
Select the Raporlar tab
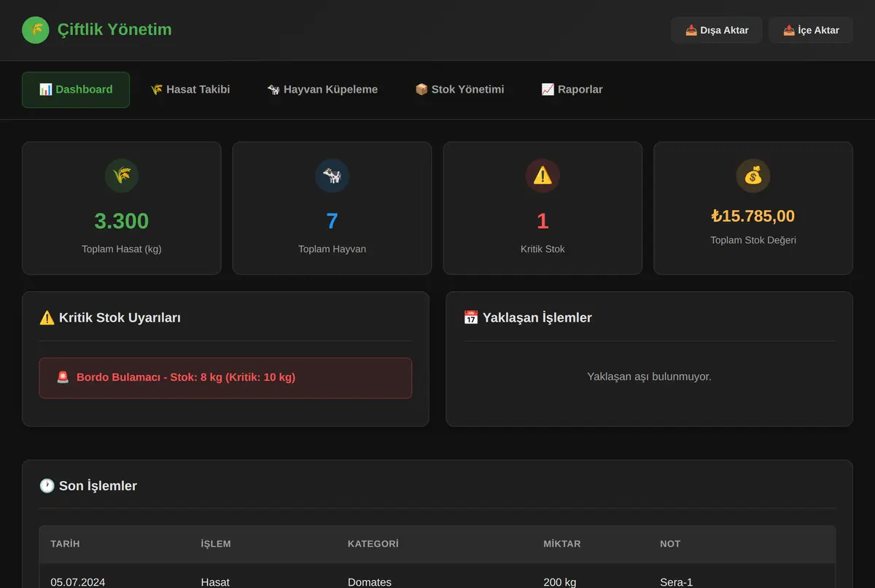(572, 90)
